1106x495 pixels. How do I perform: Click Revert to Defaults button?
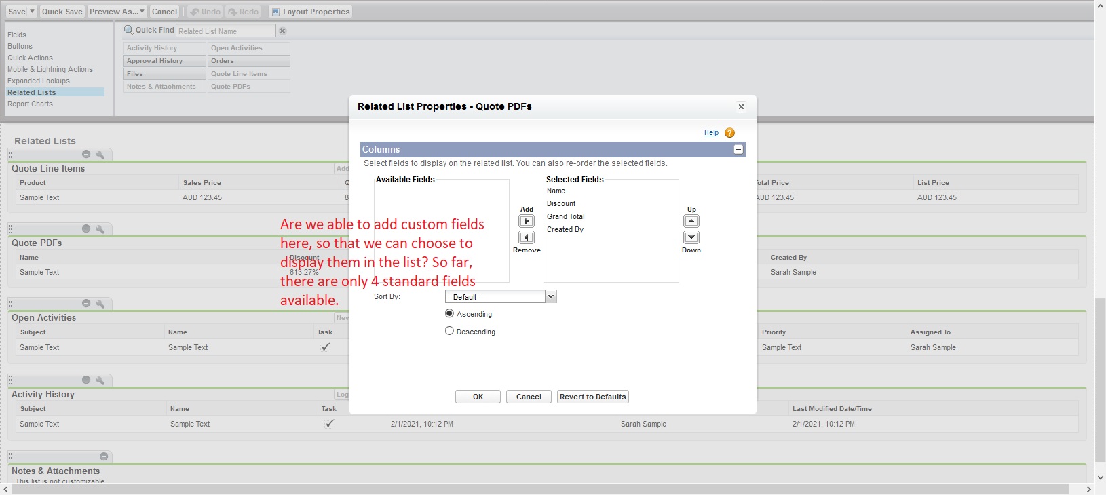pyautogui.click(x=592, y=397)
